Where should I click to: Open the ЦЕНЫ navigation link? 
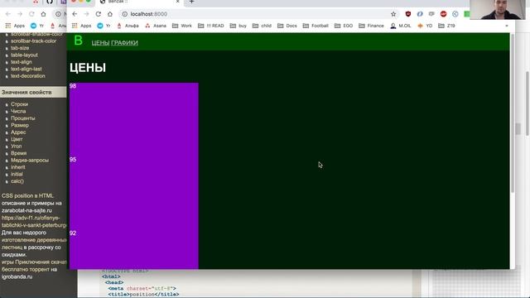(100, 43)
